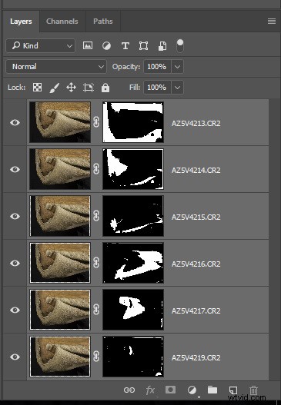The image size is (281, 405).
Task: Click the Fill scrubby label
Action: [135, 88]
